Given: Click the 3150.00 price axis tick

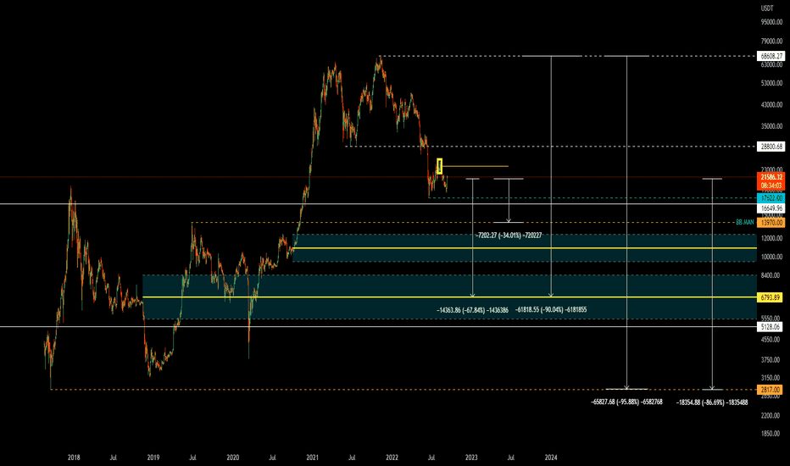Looking at the screenshot, I should coord(771,378).
